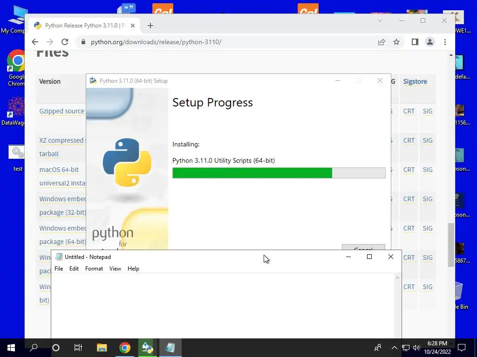Open Chrome side panel icon
This screenshot has width=477, height=357.
point(415,42)
